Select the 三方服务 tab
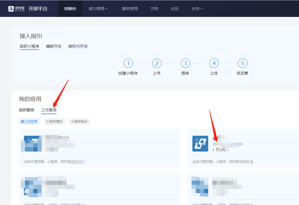The height and width of the screenshot is (205, 299). point(49,110)
